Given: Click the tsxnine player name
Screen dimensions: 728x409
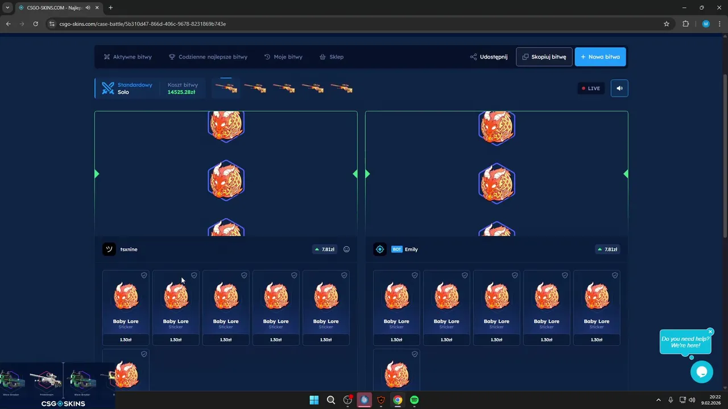Looking at the screenshot, I should (x=129, y=249).
